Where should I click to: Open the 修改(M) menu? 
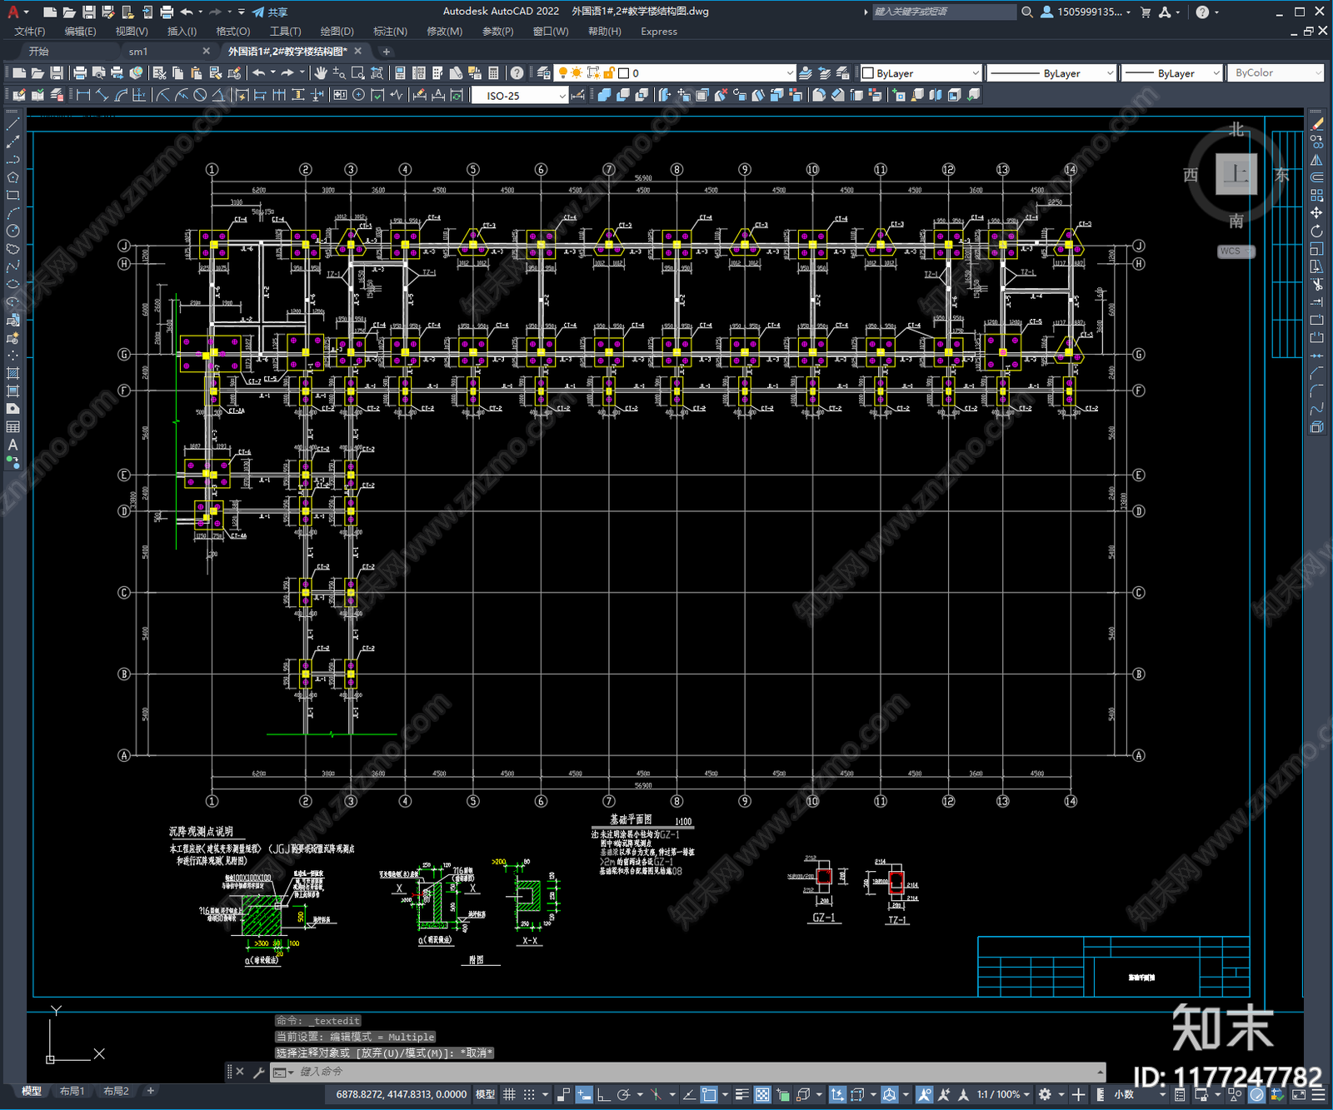pos(444,32)
